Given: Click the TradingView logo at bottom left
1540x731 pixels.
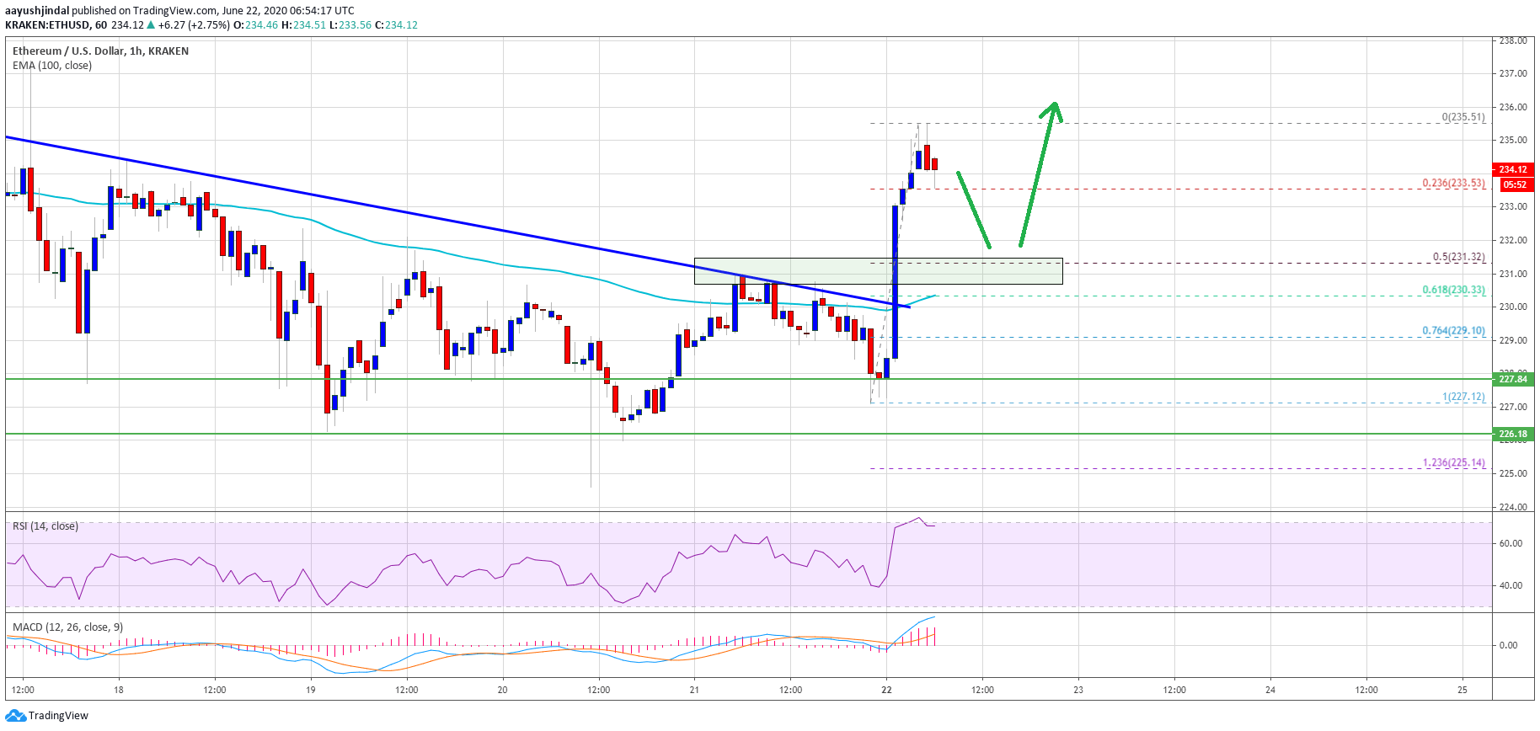Looking at the screenshot, I should click(x=46, y=716).
